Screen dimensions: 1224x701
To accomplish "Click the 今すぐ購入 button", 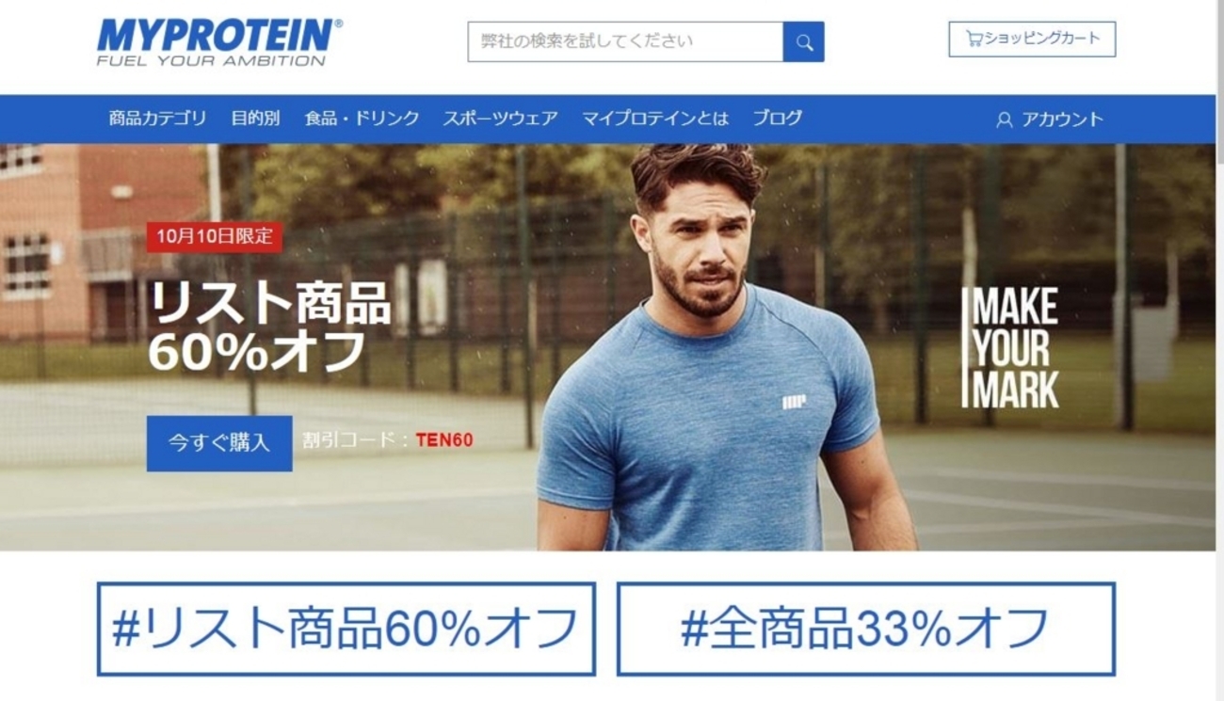I will click(x=219, y=443).
